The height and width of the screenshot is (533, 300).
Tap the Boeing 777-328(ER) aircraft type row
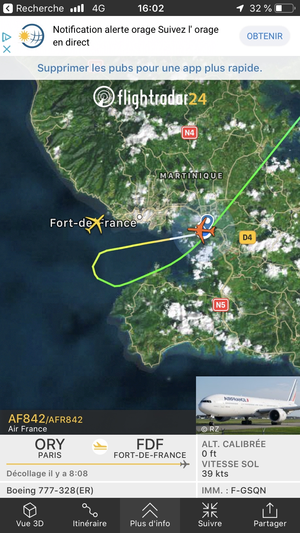[x=98, y=491]
